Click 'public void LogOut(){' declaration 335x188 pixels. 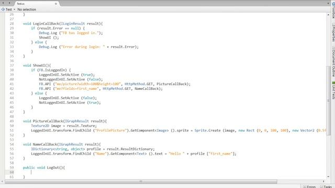point(44,168)
